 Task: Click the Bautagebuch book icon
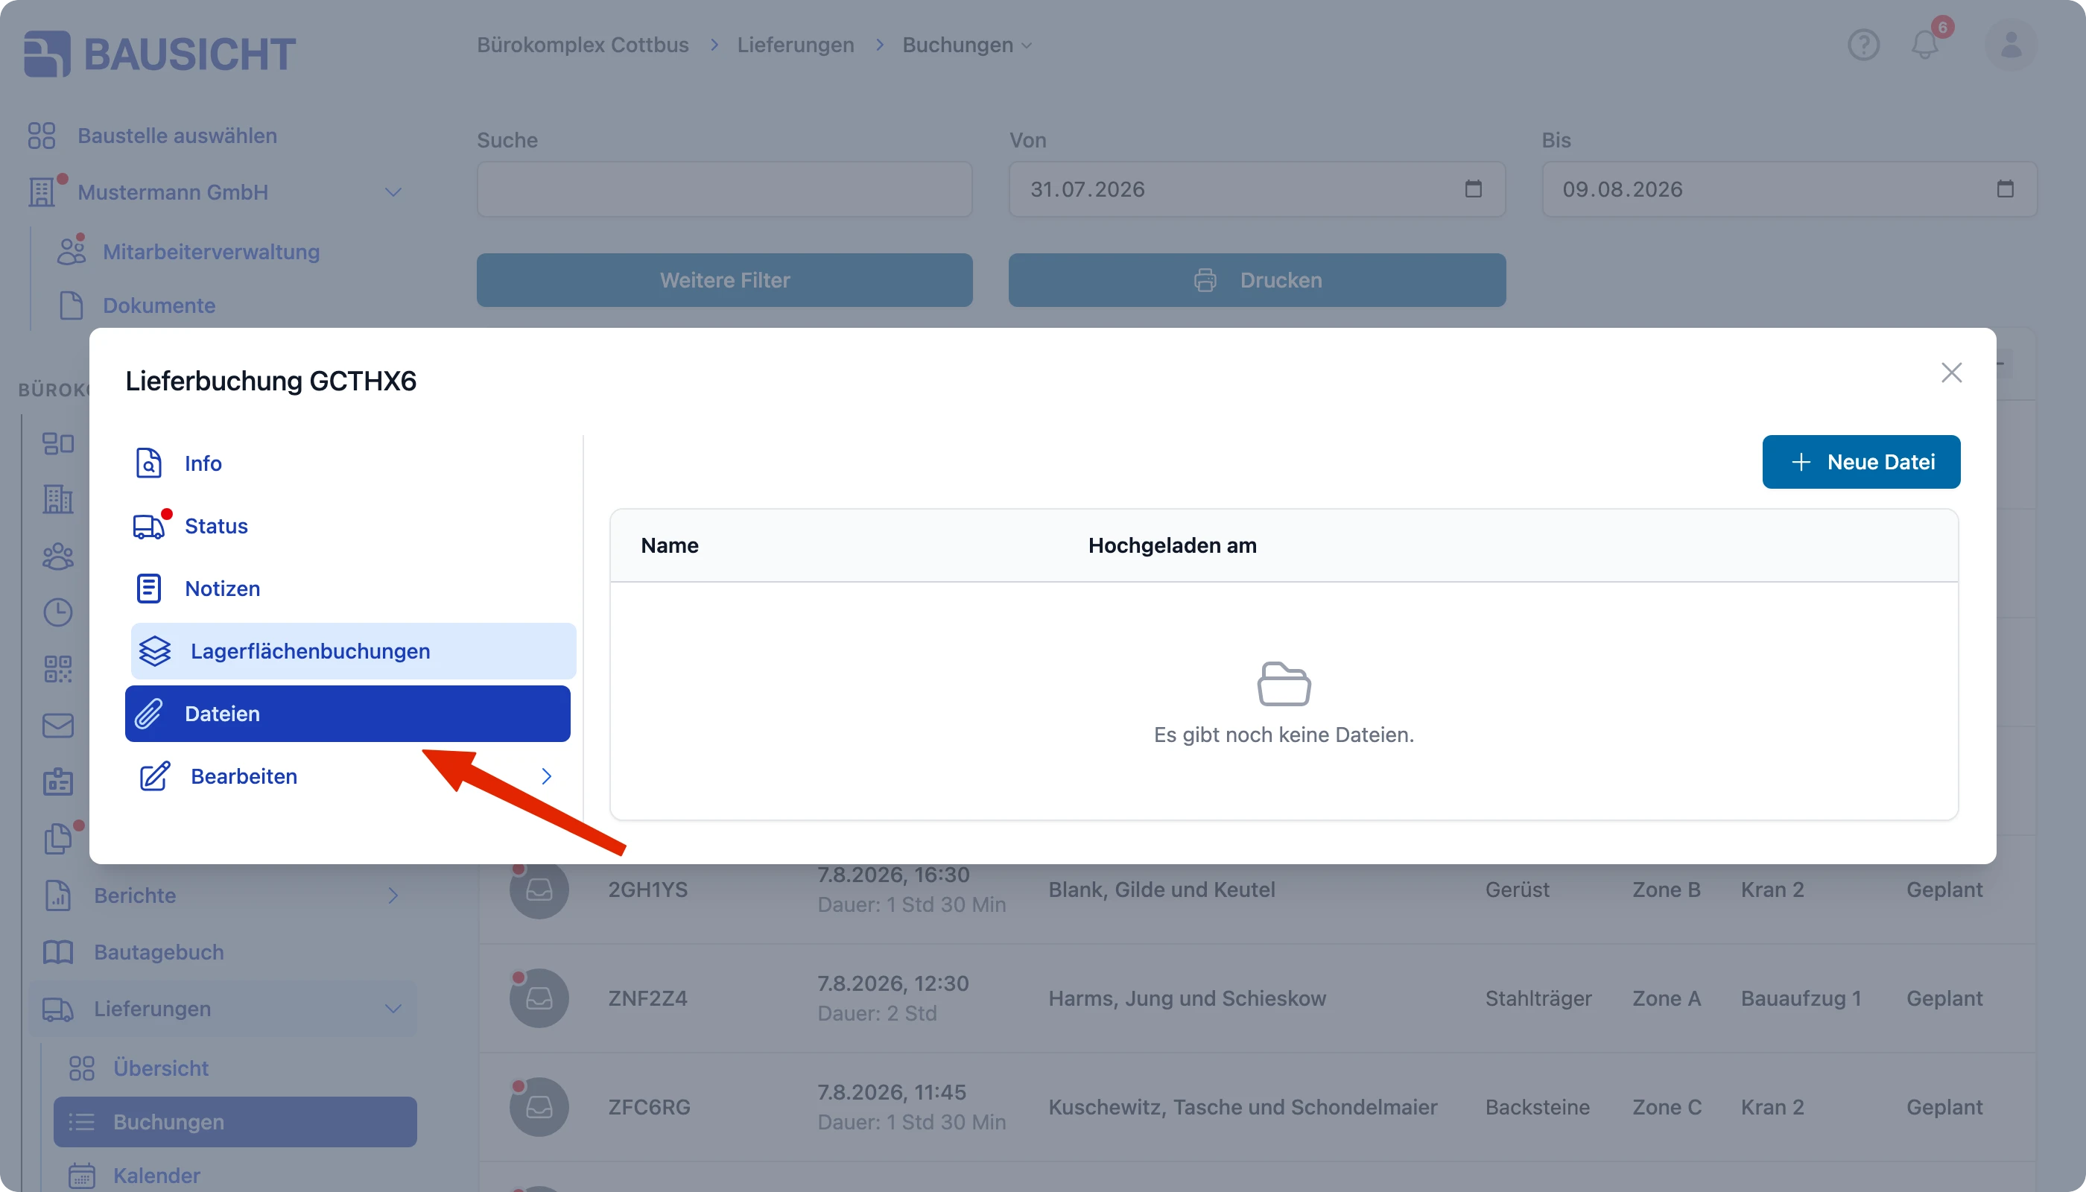point(57,952)
